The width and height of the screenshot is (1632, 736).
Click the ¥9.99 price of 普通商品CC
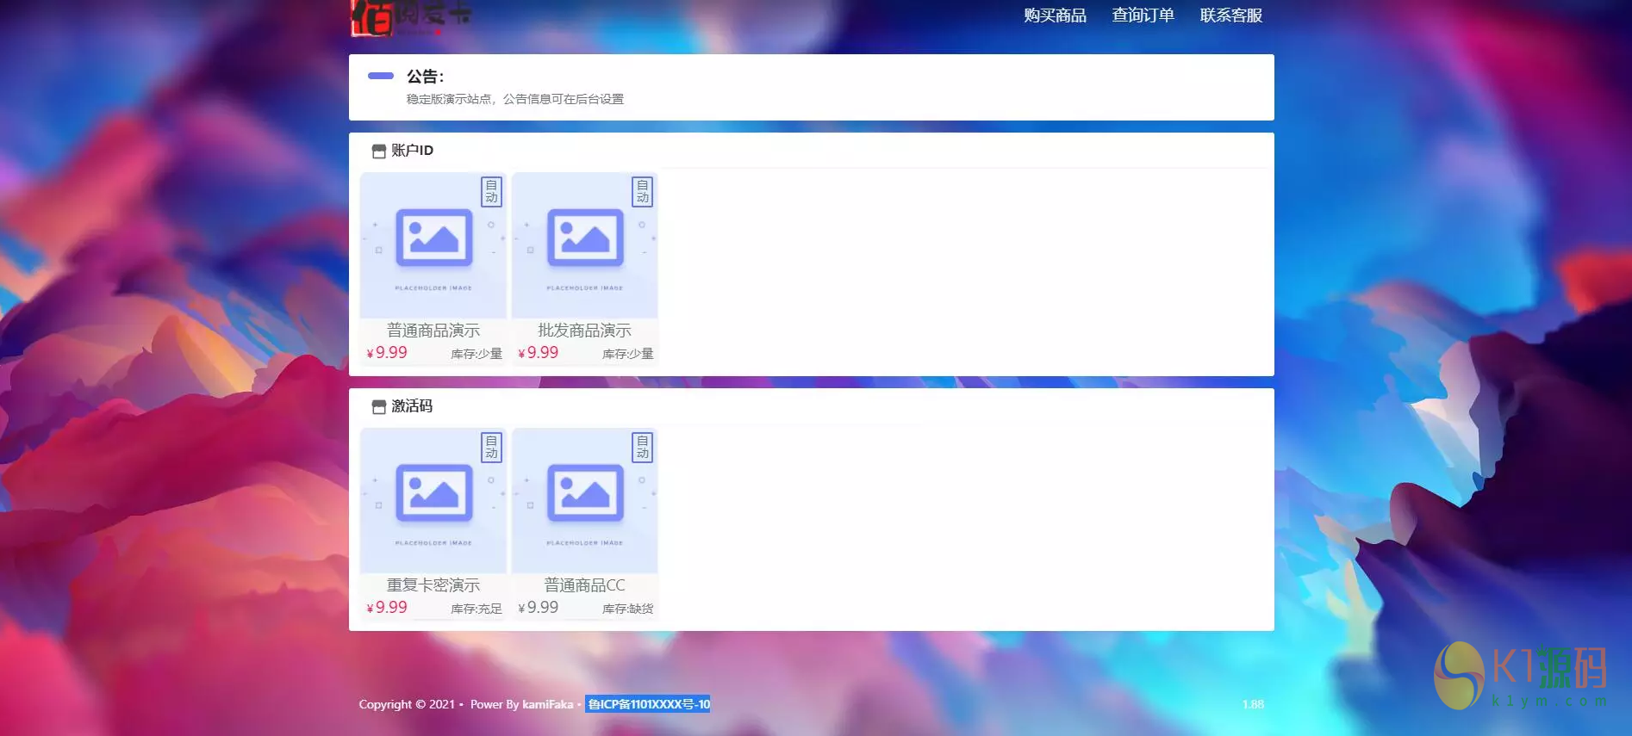pyautogui.click(x=539, y=608)
